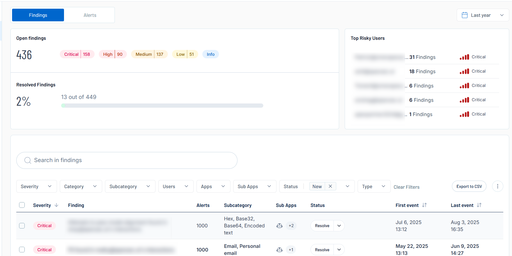Select the Findings tab
The image size is (512, 256).
[x=38, y=15]
